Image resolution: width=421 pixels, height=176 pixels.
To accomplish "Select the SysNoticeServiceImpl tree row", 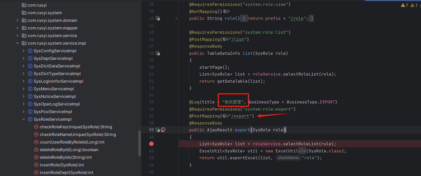I will [70, 96].
